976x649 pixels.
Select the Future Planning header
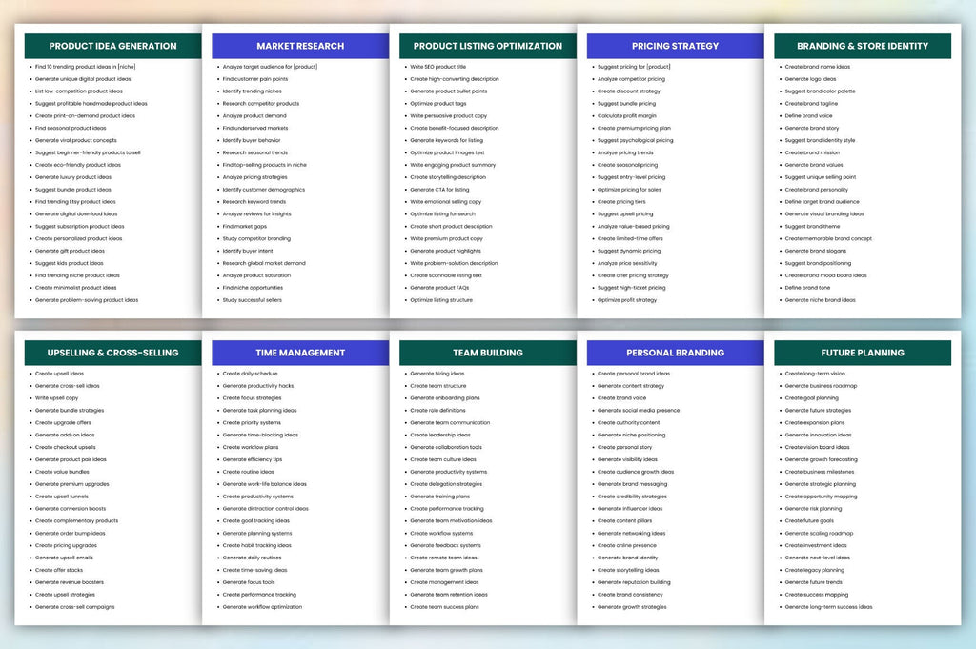pyautogui.click(x=862, y=353)
